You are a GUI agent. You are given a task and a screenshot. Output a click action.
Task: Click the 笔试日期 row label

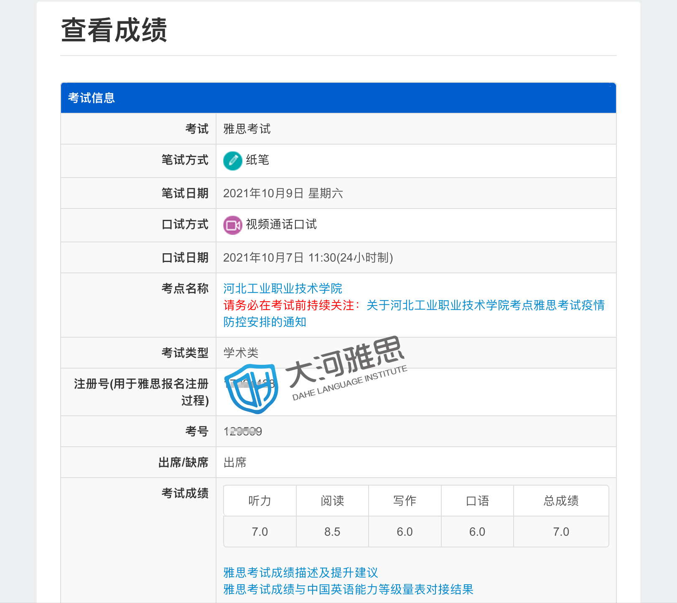(185, 193)
